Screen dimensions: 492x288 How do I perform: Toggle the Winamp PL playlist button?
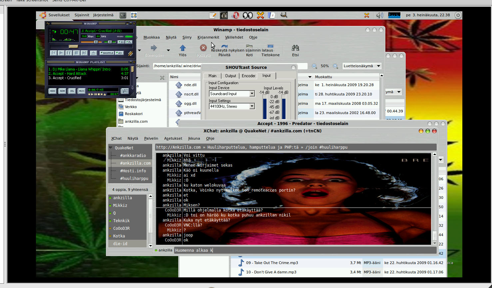point(129,42)
